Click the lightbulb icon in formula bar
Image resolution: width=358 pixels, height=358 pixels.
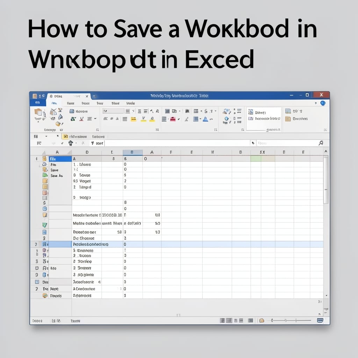tap(71, 143)
